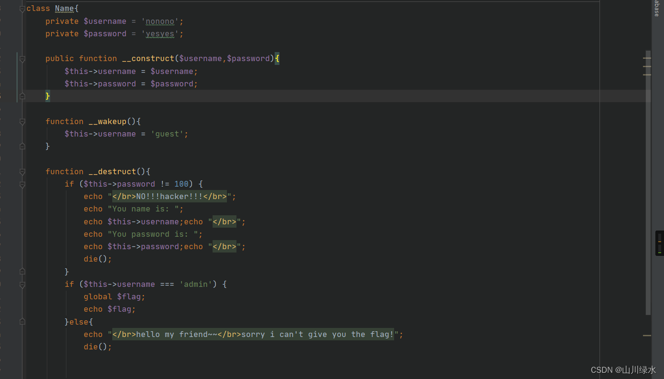The height and width of the screenshot is (379, 664).
Task: Click the === operator in the admin check
Action: 167,284
